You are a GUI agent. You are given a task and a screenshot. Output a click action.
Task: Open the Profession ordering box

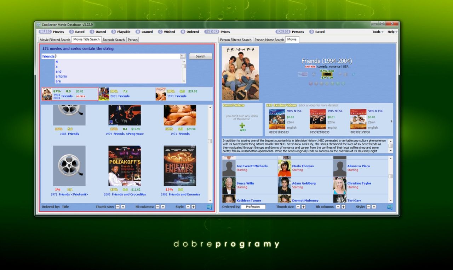click(253, 207)
